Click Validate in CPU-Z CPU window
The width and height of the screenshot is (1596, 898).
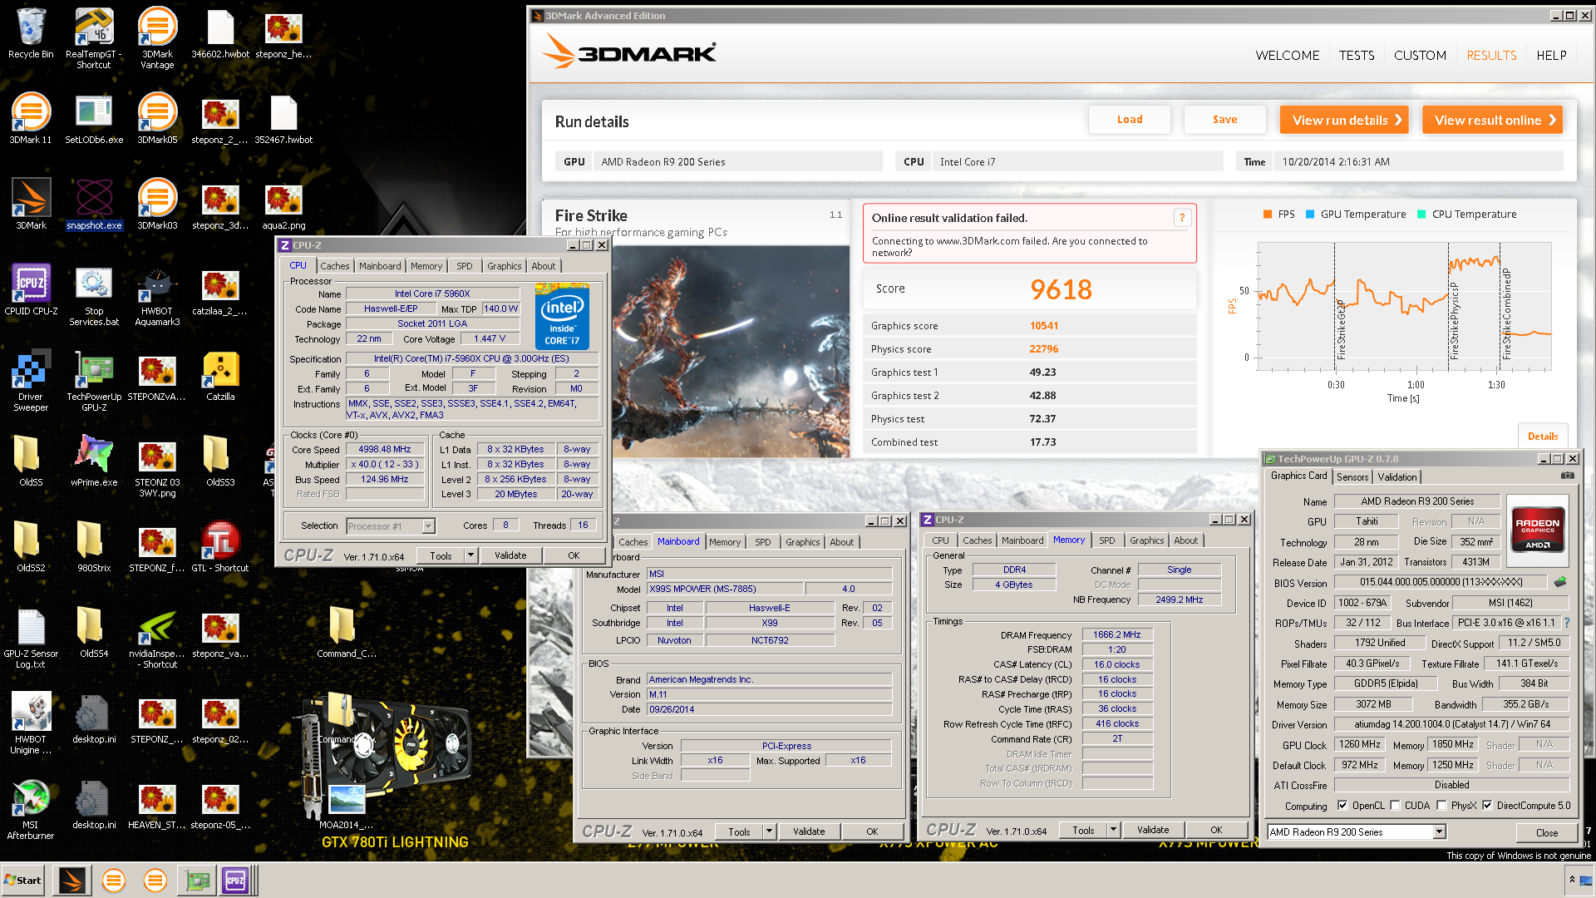(x=510, y=555)
